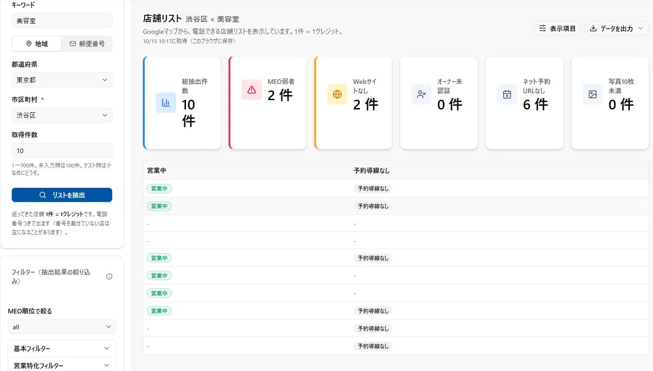Click the bar chart icon for 総抽出件数
Image resolution: width=653 pixels, height=371 pixels.
pyautogui.click(x=166, y=102)
